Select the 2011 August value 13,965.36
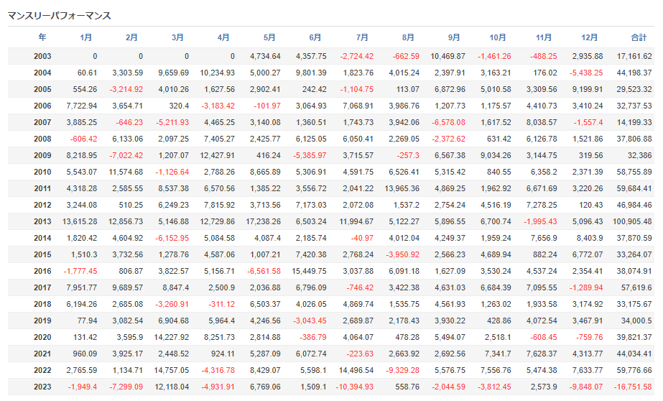Viewport: 663px width, 401px height. point(402,189)
